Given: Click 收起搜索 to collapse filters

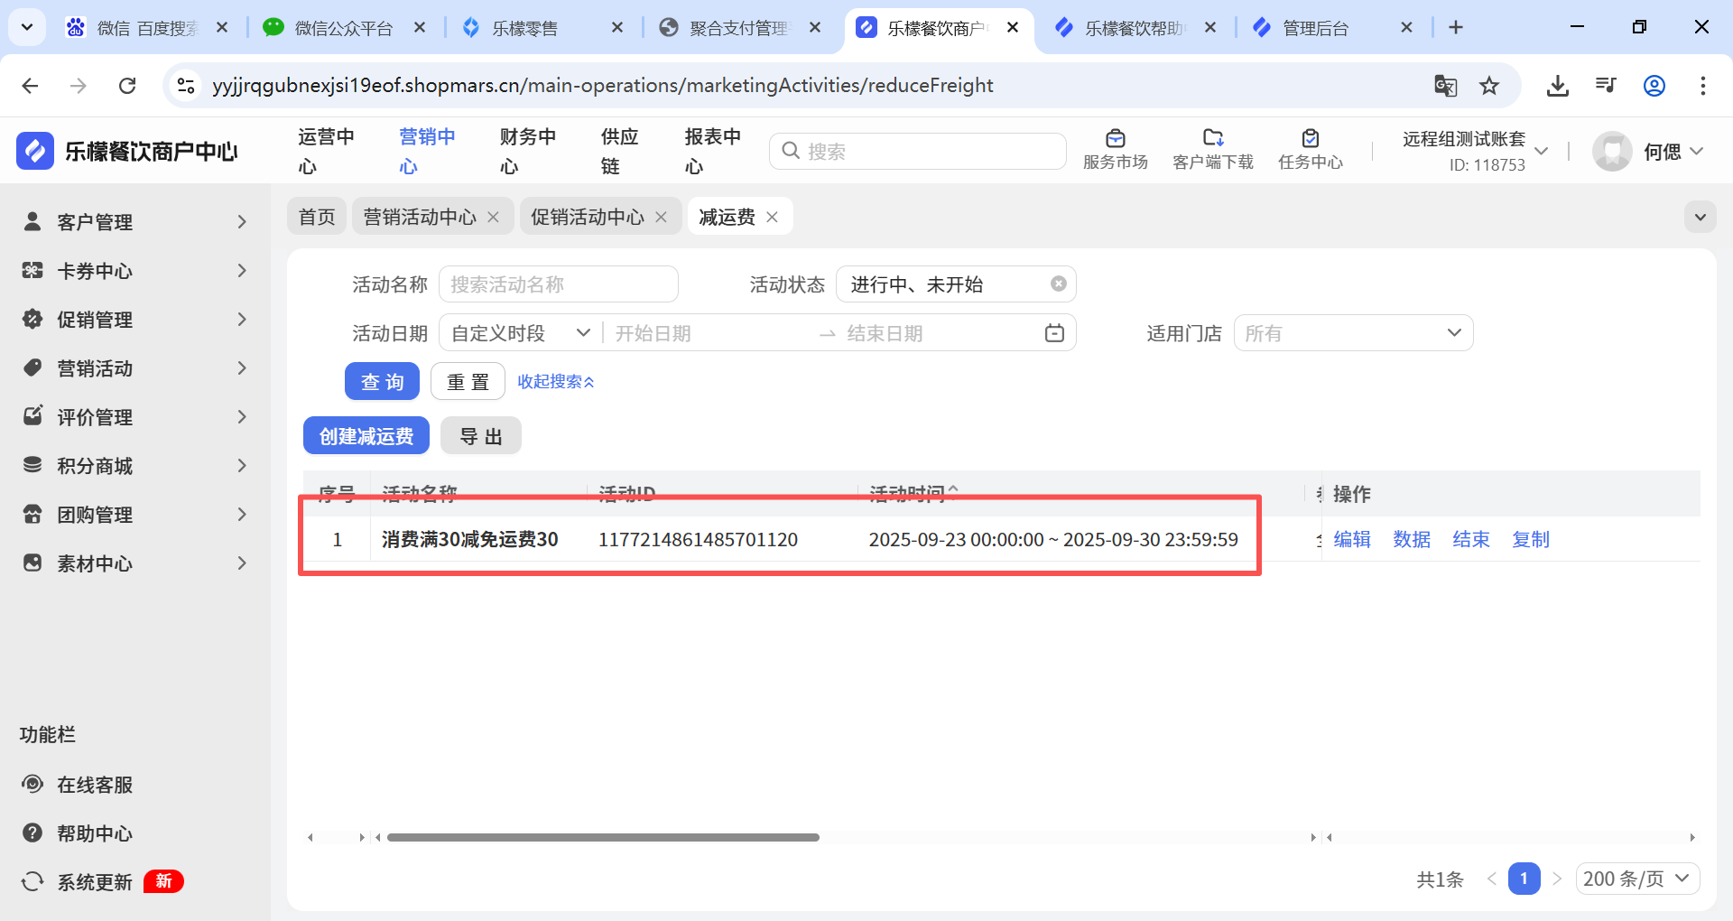Looking at the screenshot, I should [555, 381].
